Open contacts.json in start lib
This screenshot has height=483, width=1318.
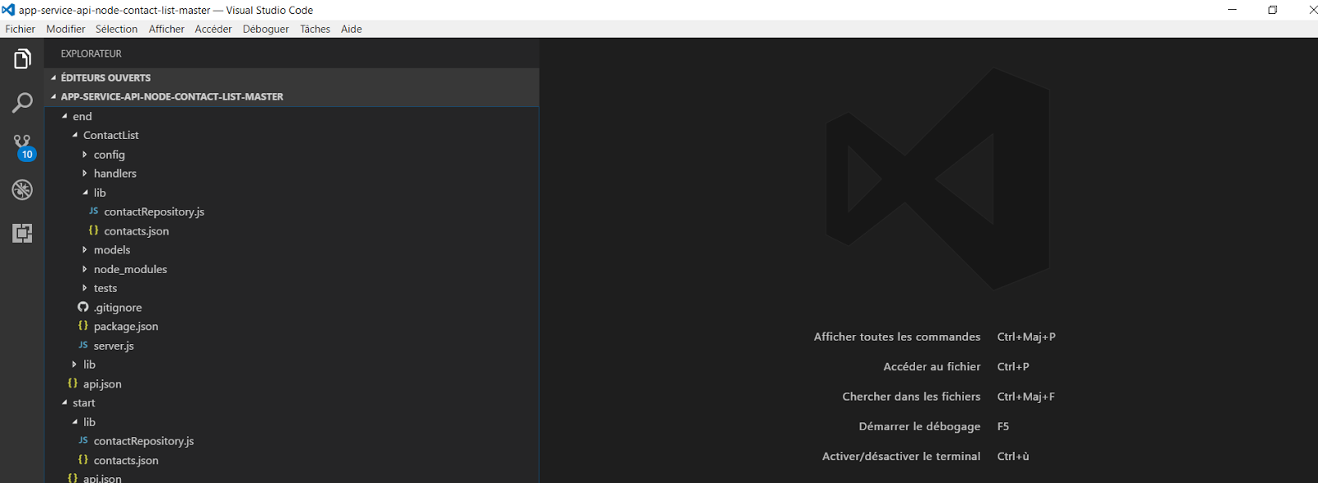tap(126, 461)
